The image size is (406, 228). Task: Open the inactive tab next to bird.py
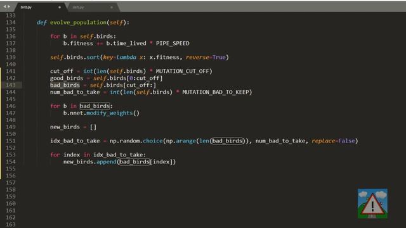click(x=78, y=7)
